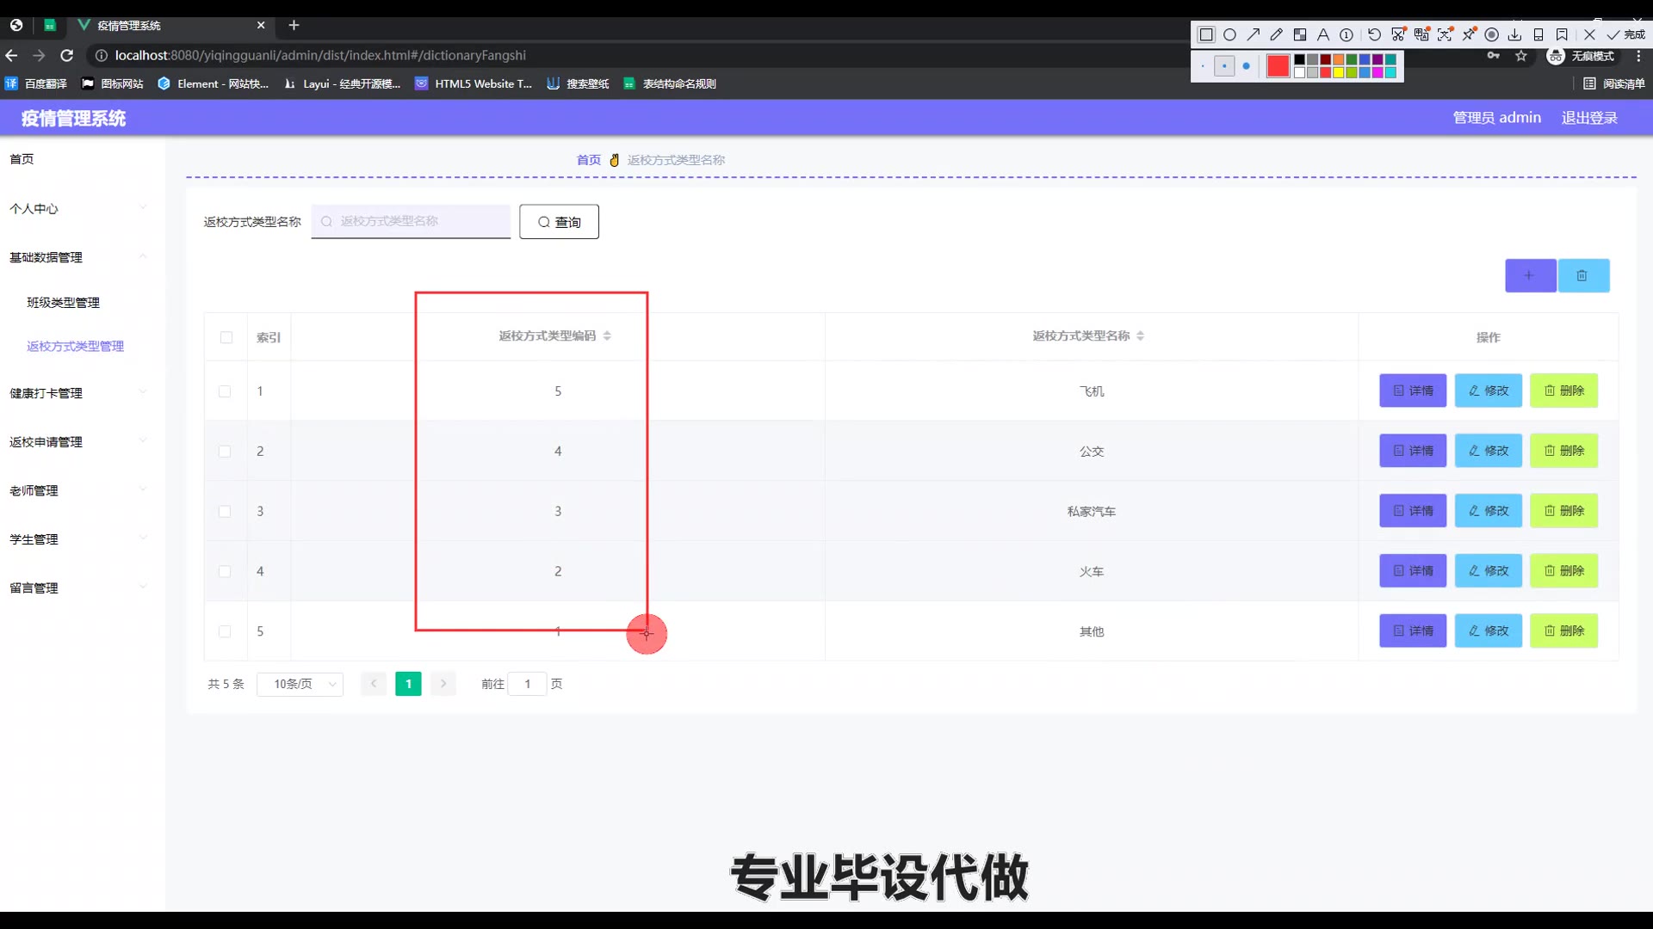The height and width of the screenshot is (929, 1653).
Task: Check the checkbox for row 火车
Action: [225, 571]
